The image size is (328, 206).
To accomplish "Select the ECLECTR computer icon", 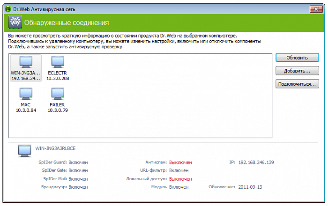I will coord(58,62).
